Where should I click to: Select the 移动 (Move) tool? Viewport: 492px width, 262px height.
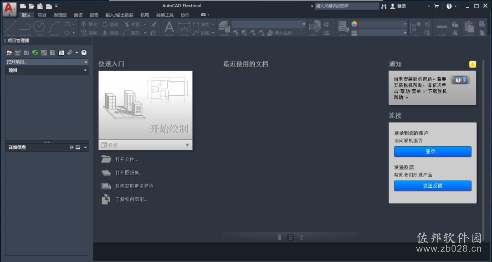click(89, 24)
